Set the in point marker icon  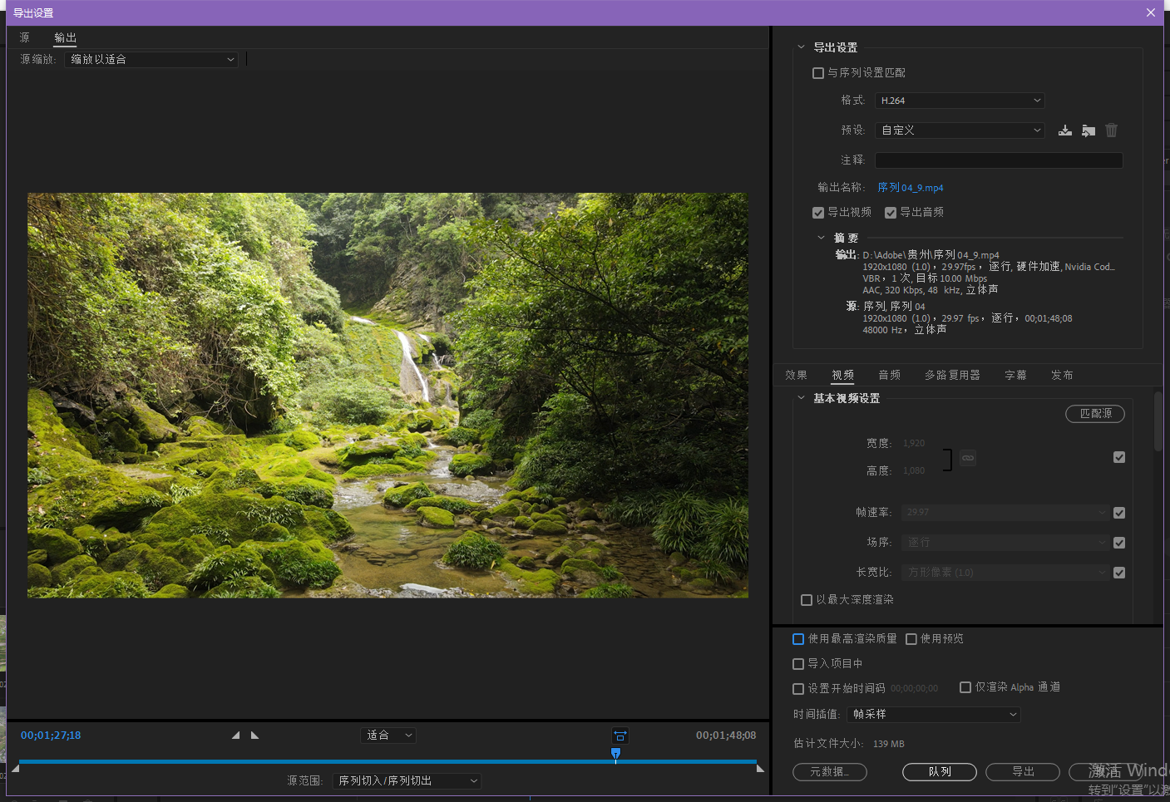[x=235, y=736]
